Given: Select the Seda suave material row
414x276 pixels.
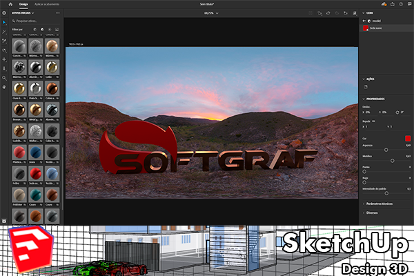Looking at the screenshot, I should (386, 28).
